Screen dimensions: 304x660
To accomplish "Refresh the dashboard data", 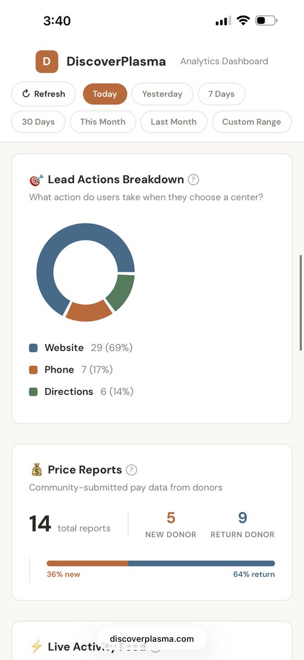I will click(x=43, y=94).
